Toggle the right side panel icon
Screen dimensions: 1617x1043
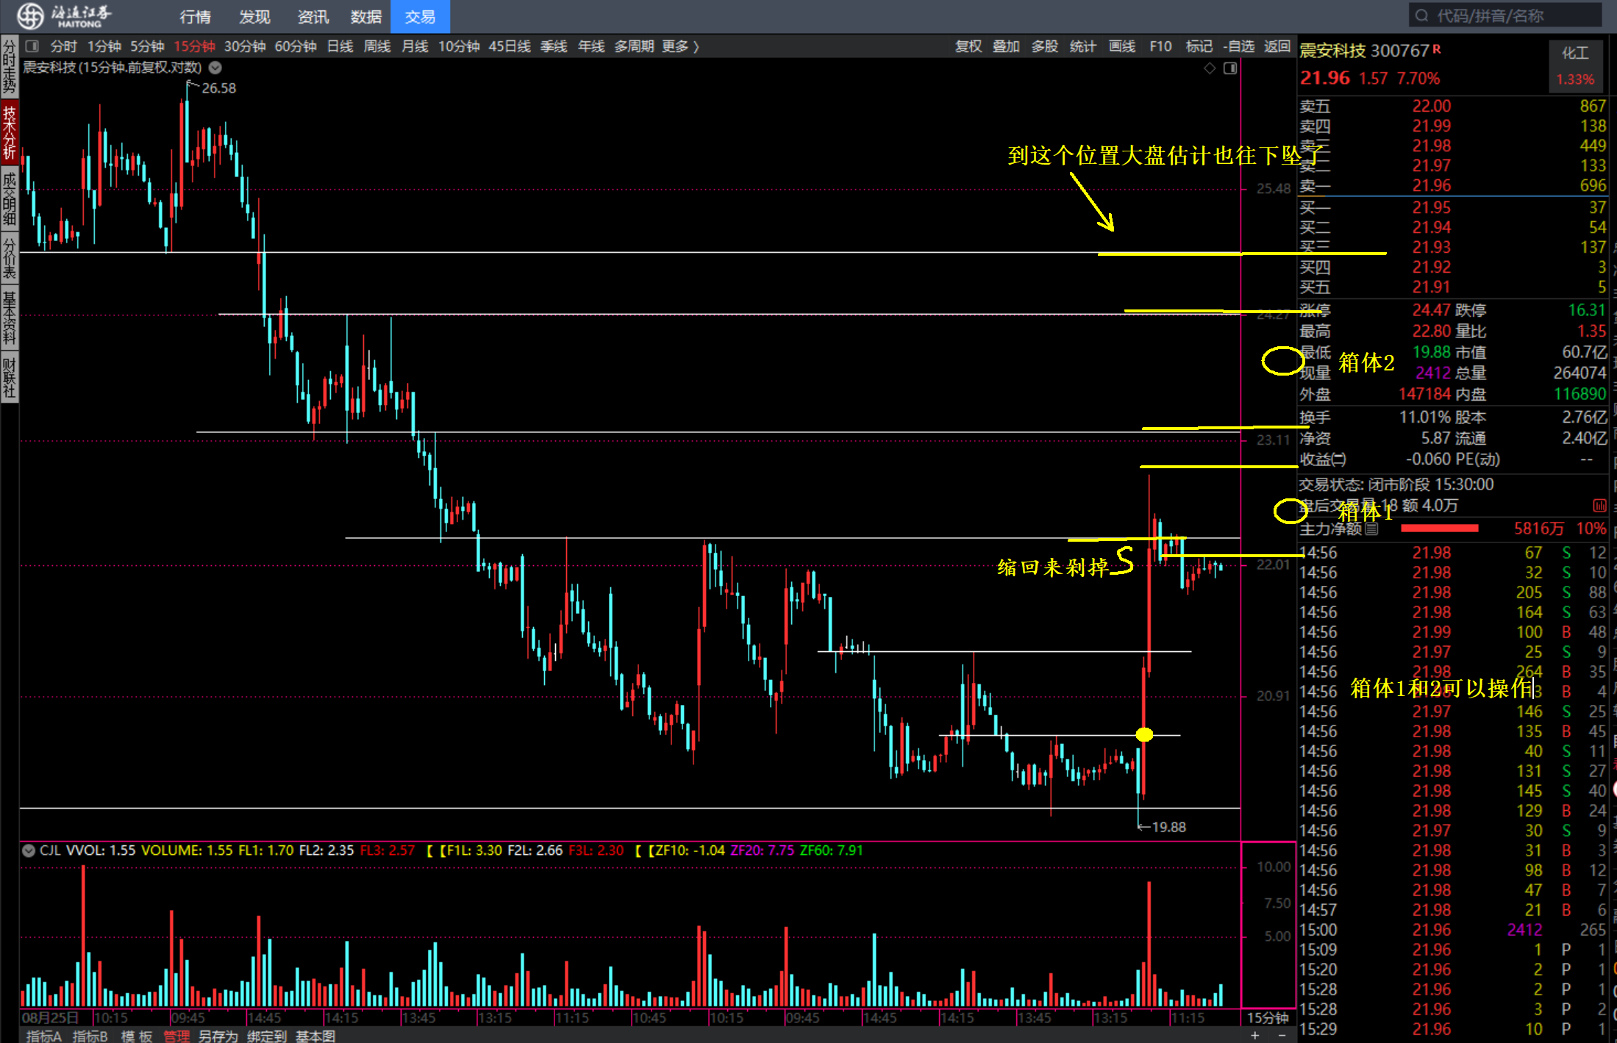(1230, 68)
